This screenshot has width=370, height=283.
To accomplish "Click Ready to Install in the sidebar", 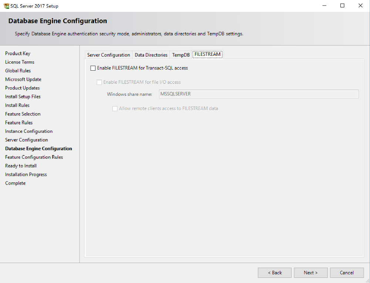I will pos(21,166).
